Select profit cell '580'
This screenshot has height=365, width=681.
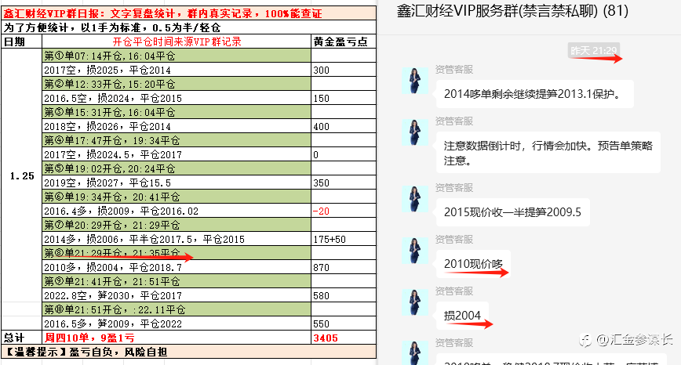coord(344,295)
